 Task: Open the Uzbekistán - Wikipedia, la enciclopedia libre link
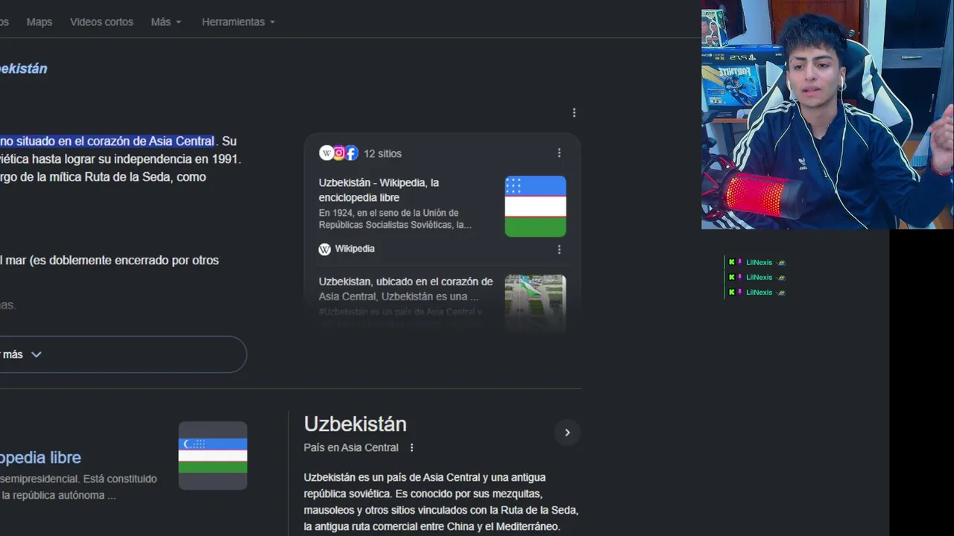point(379,190)
